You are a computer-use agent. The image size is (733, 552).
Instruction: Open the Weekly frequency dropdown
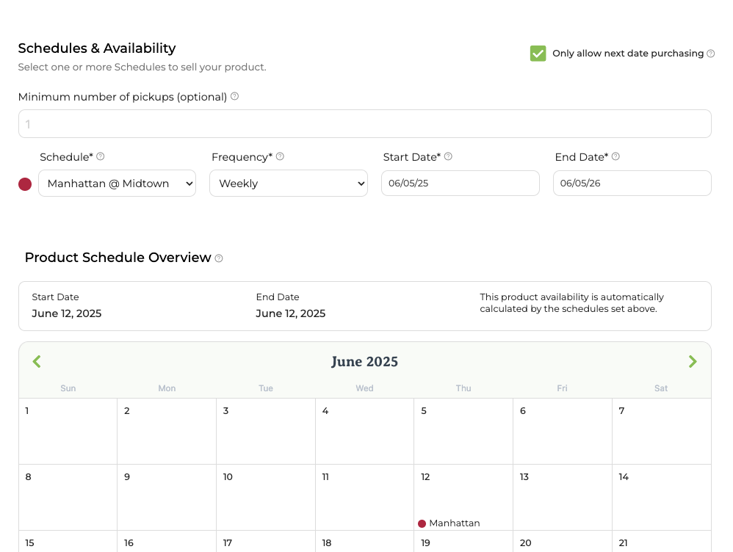pyautogui.click(x=289, y=184)
